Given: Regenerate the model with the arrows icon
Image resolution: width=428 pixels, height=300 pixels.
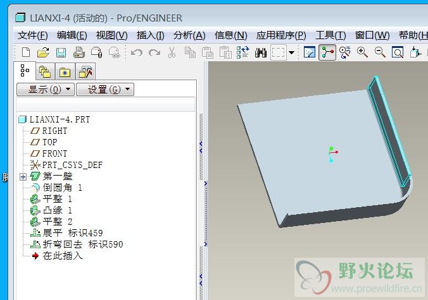Looking at the screenshot, I should (242, 52).
